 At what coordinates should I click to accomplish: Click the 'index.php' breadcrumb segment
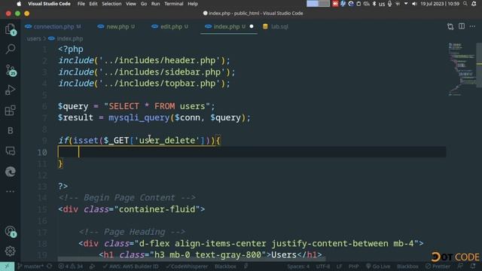(70, 38)
